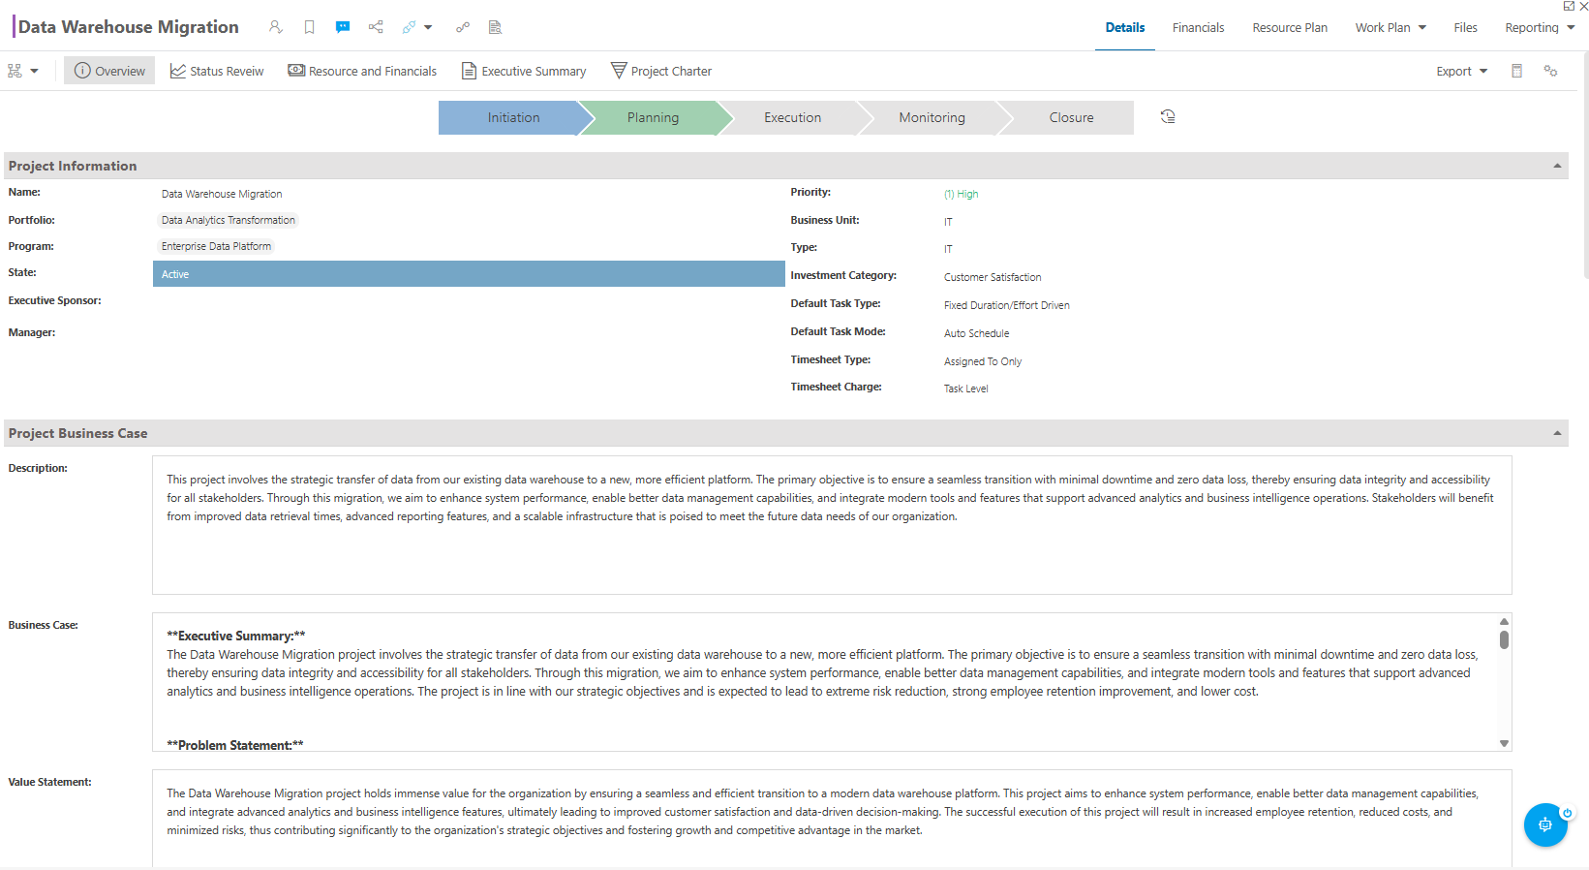Open the Resource Plan tab

pos(1290,27)
